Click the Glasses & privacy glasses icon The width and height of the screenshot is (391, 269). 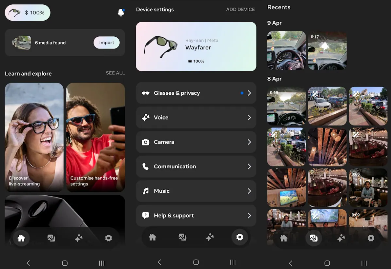[x=146, y=93]
